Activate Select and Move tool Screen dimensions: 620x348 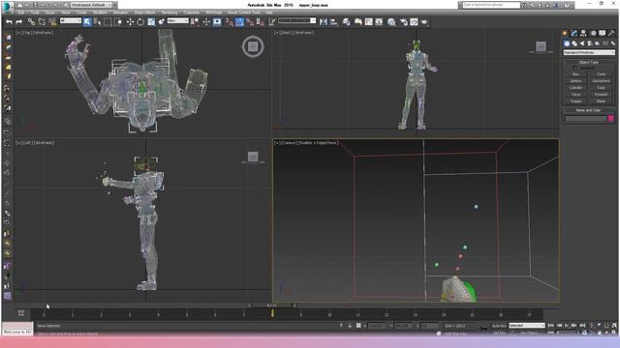pyautogui.click(x=130, y=22)
